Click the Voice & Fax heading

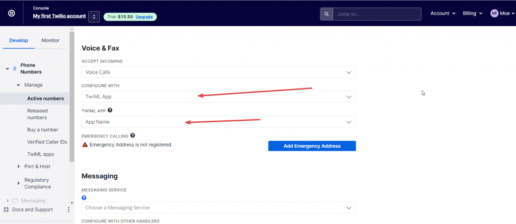(100, 48)
